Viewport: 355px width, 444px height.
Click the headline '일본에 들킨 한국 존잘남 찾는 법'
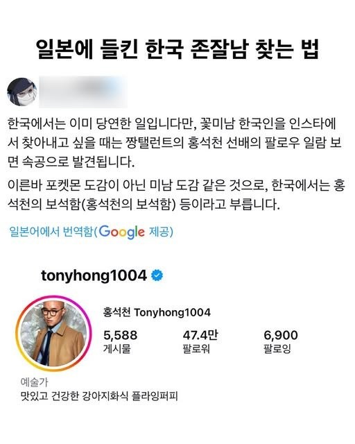pyautogui.click(x=177, y=49)
